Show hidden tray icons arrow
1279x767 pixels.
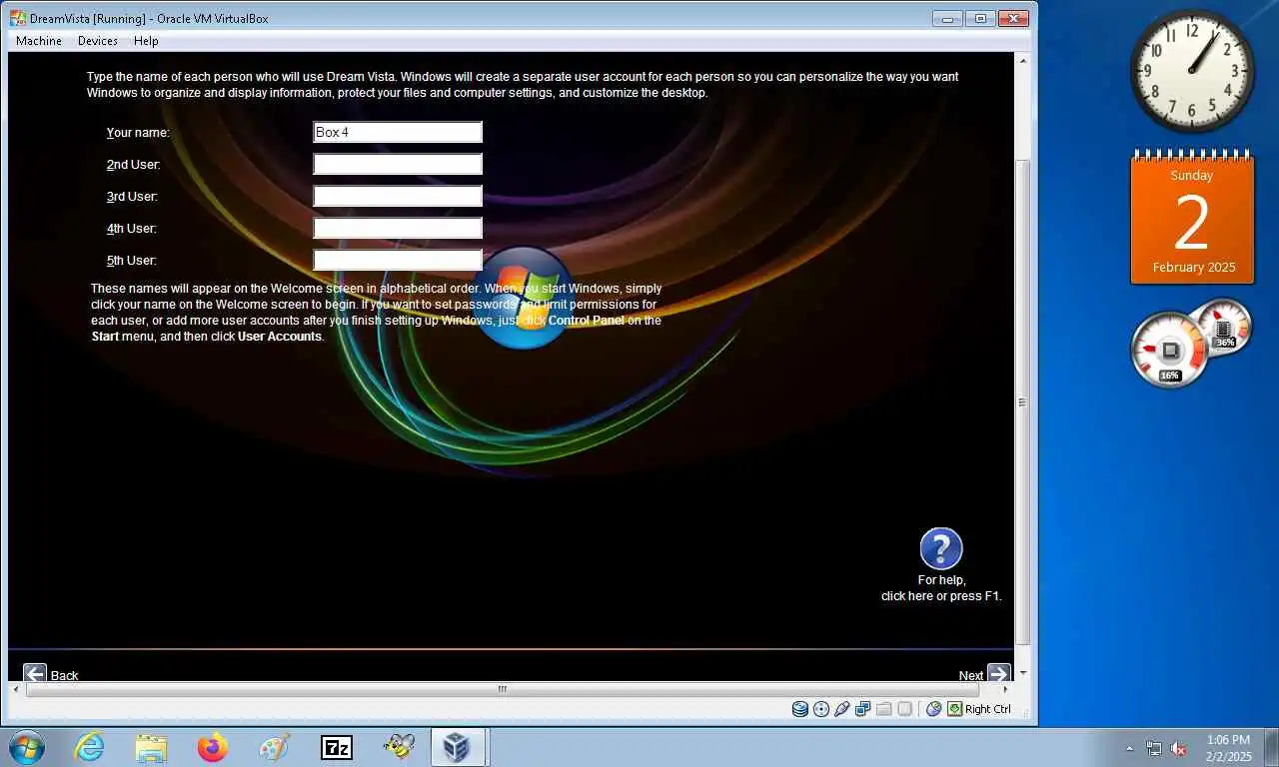(1130, 748)
